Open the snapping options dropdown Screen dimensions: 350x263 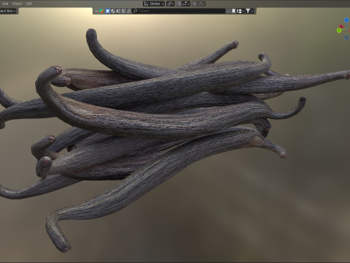[186, 4]
